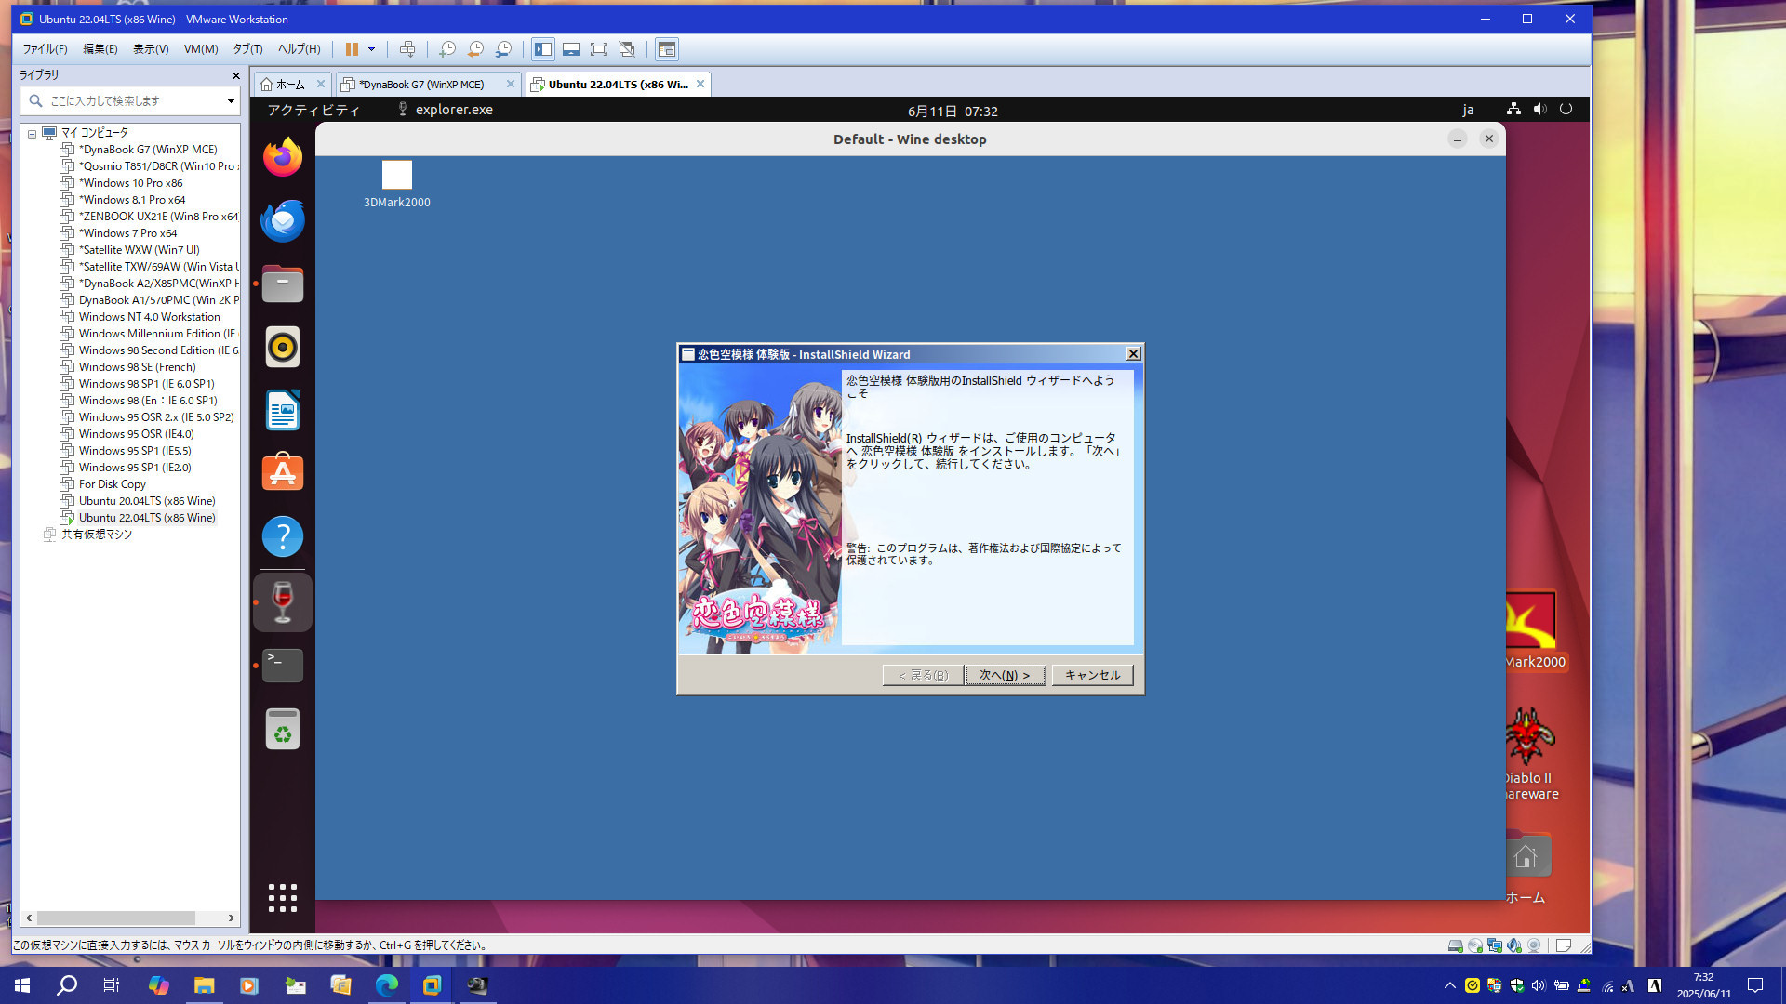
Task: Launch Thunderbird from the Ubuntu dock
Action: point(283,220)
